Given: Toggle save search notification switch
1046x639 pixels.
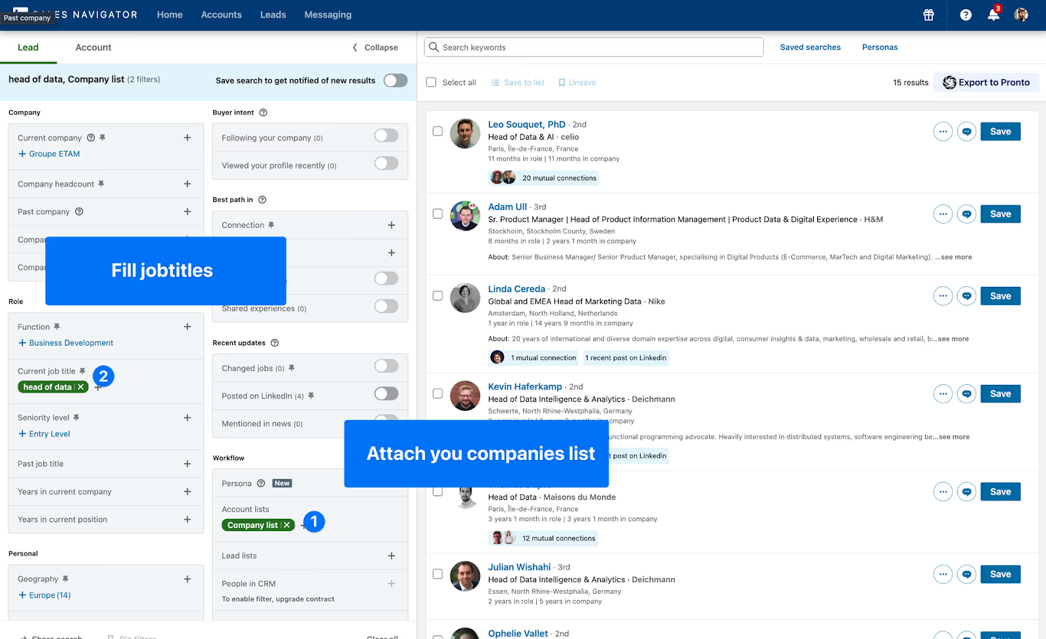Looking at the screenshot, I should 396,80.
